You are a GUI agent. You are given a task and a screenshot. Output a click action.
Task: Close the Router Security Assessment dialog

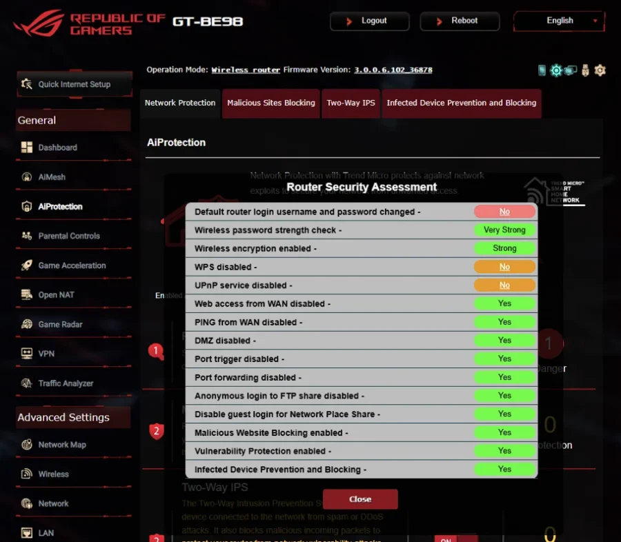coord(360,499)
